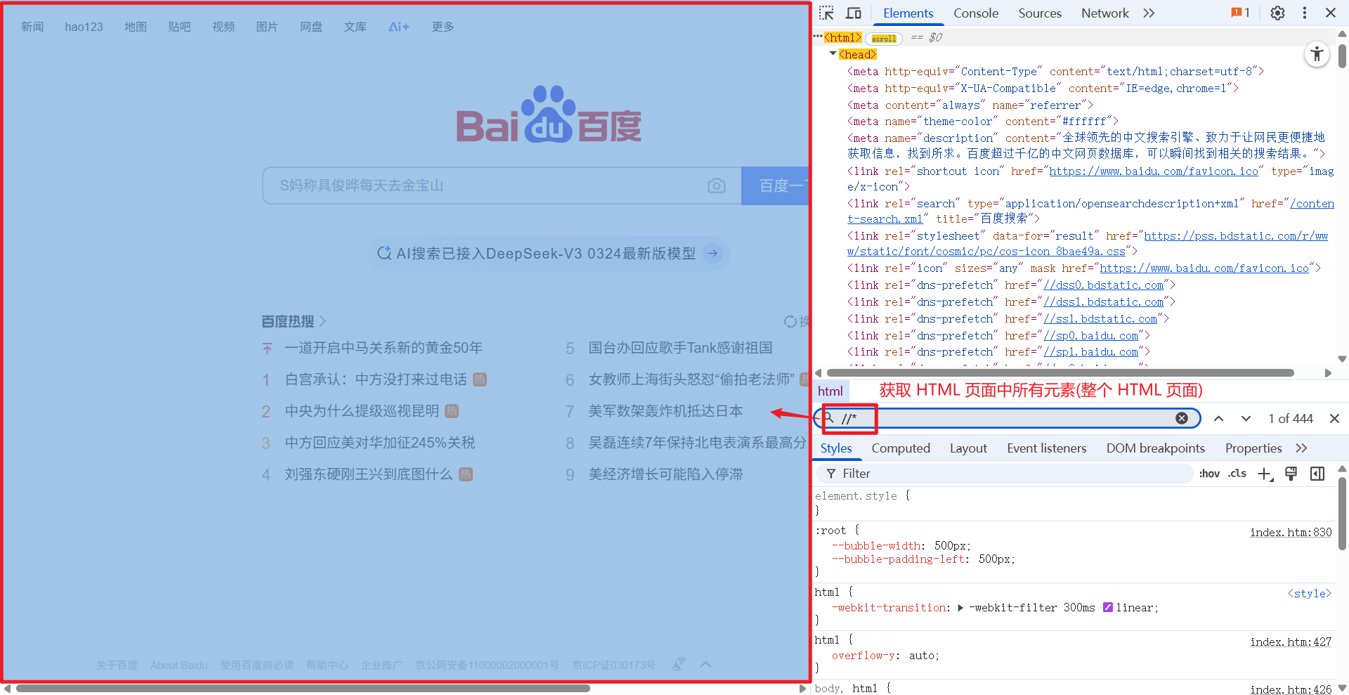Screen dimensions: 1349x695
Task: Refresh hot search list icon
Action: [x=790, y=321]
